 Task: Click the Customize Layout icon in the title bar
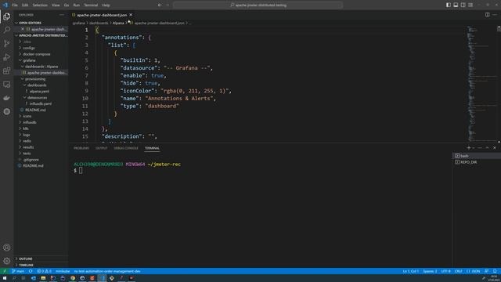pos(470,5)
